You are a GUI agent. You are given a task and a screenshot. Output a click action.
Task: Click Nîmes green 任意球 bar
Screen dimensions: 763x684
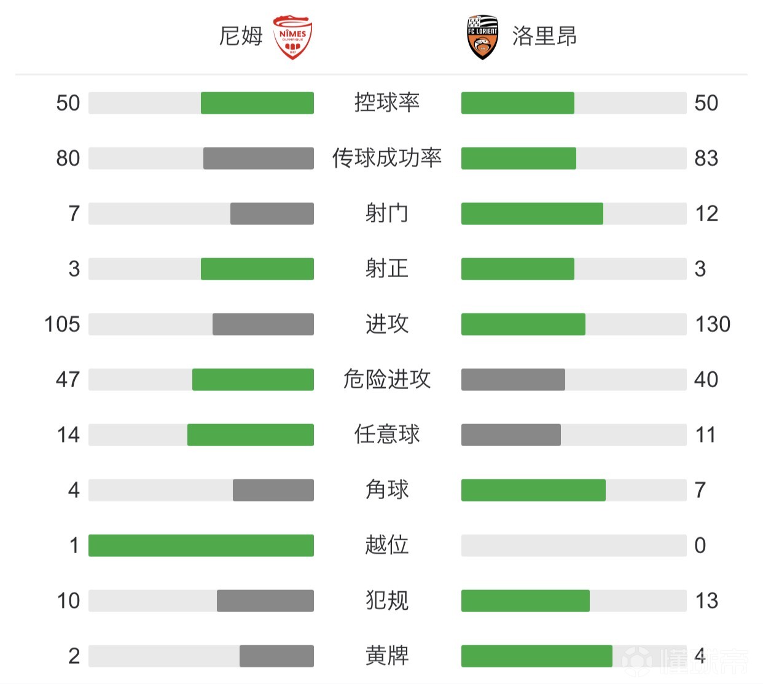[x=251, y=434]
